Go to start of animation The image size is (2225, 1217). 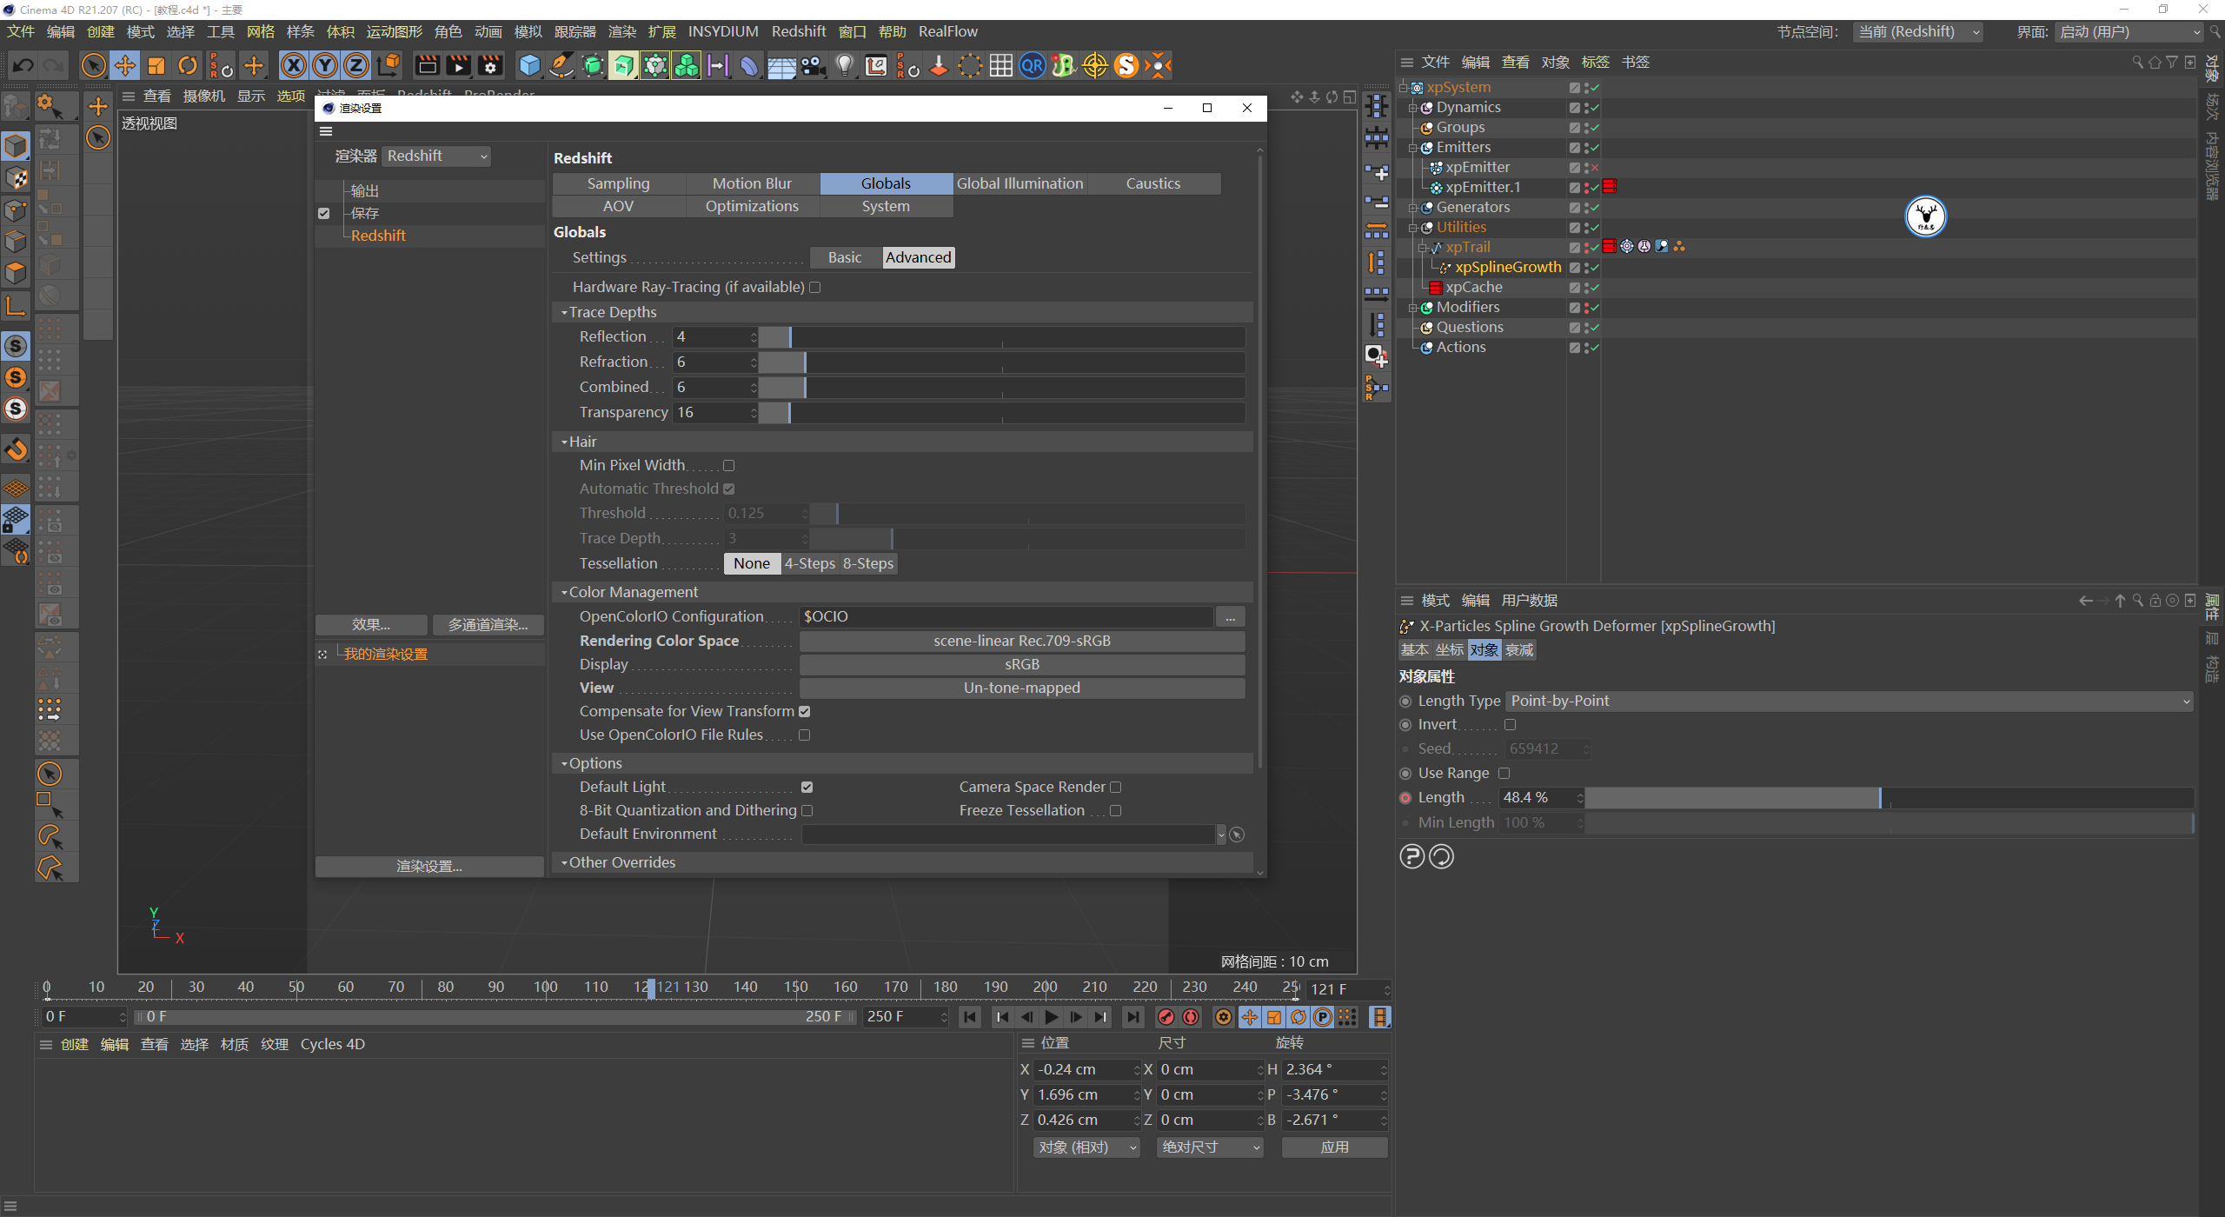click(970, 1017)
